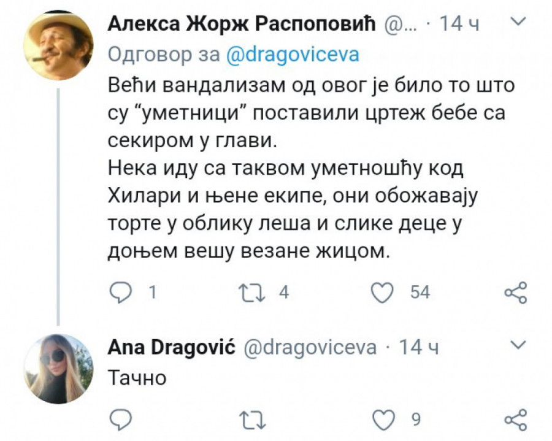The width and height of the screenshot is (552, 441).
Task: View Ana Dragović's profile photo
Action: [58, 369]
